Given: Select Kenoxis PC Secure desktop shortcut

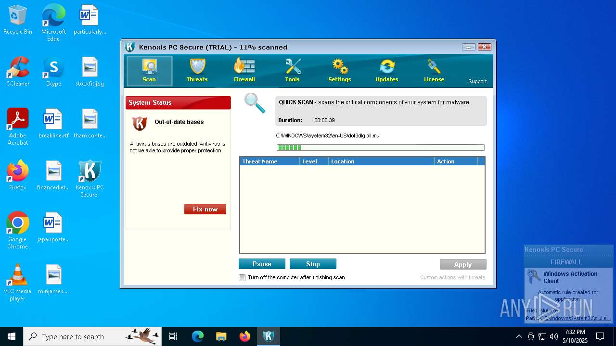Looking at the screenshot, I should [x=90, y=179].
